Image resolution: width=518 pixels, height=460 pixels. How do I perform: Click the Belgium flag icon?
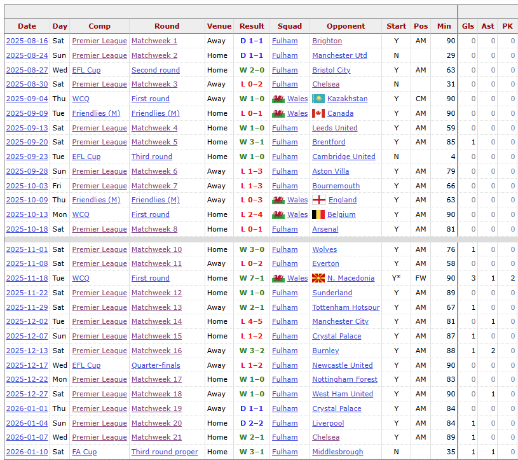(x=318, y=214)
